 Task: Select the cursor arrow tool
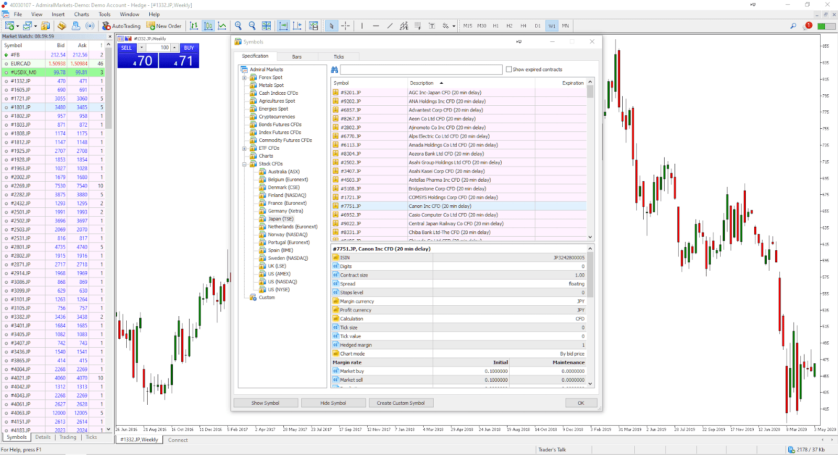(331, 26)
